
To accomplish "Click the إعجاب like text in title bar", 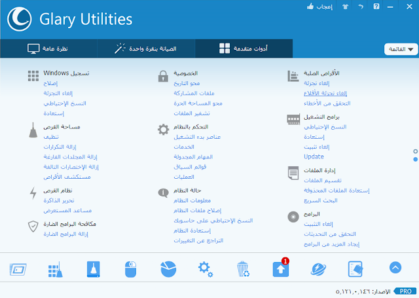I will click(x=325, y=7).
